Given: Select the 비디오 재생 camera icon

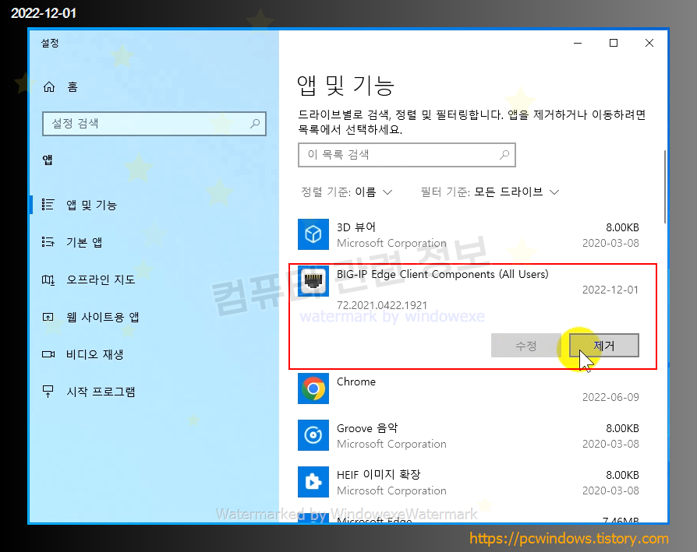Looking at the screenshot, I should (x=48, y=354).
